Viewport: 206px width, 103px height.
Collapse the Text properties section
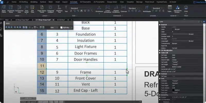point(160,78)
